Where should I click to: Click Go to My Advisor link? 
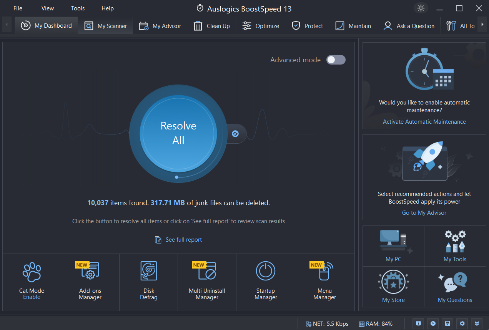click(424, 213)
